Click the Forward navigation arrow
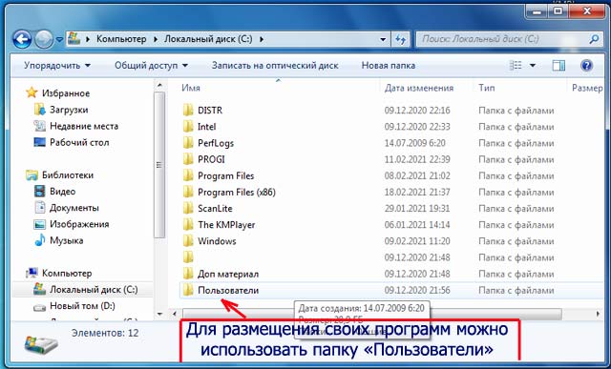The width and height of the screenshot is (611, 369). (x=44, y=39)
